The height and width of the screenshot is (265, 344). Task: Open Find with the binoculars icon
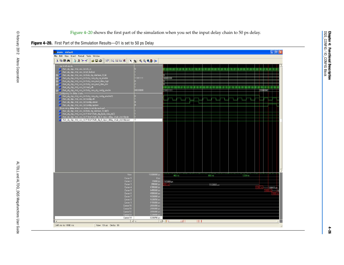point(69,61)
